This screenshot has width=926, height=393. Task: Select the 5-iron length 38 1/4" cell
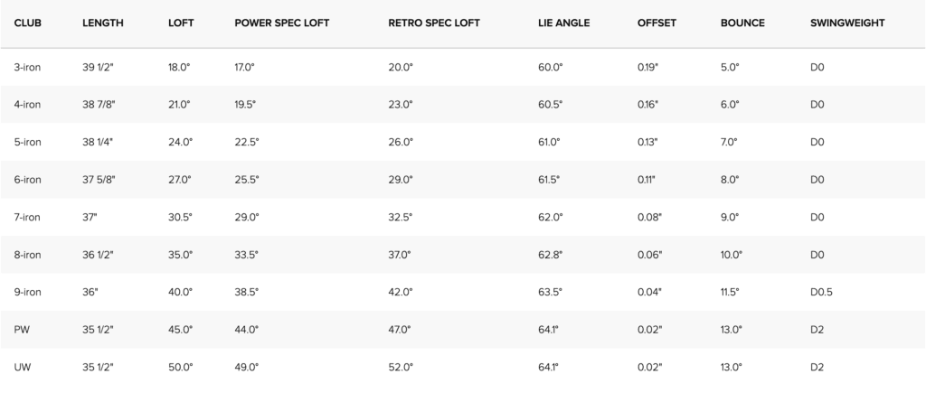[x=98, y=142]
